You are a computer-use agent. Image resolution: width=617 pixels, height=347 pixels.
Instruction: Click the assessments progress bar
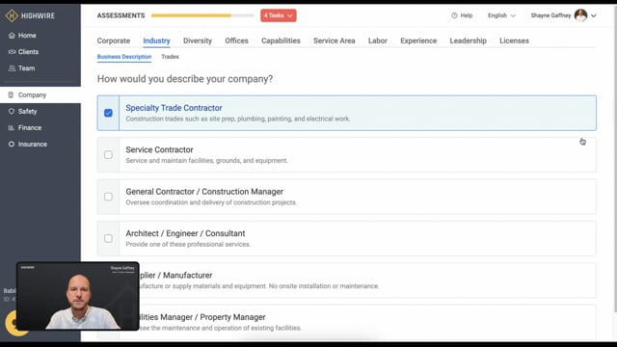point(202,15)
